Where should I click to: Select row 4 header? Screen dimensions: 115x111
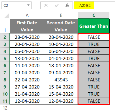tap(5, 51)
